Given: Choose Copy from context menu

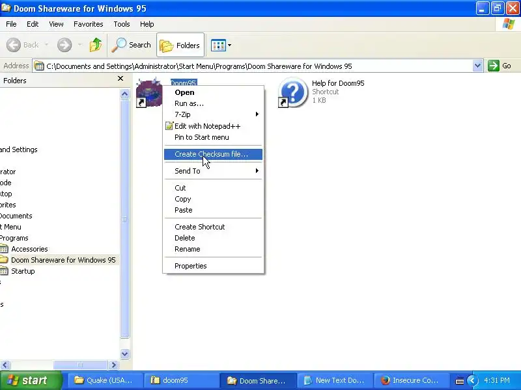Looking at the screenshot, I should click(x=214, y=199).
